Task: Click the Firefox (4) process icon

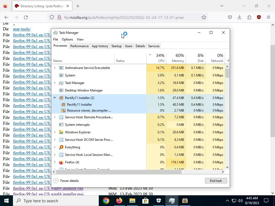Action: click(x=61, y=162)
